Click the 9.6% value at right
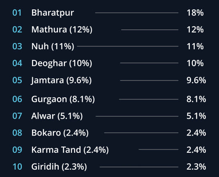This screenshot has width=219, height=177. click(196, 80)
